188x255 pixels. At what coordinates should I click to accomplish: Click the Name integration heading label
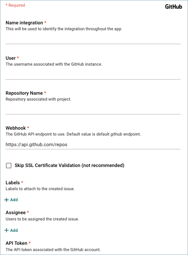[x=24, y=23]
